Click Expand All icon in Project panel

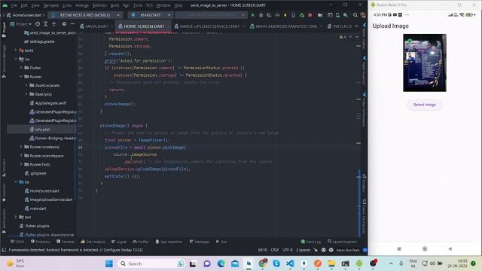(45, 23)
